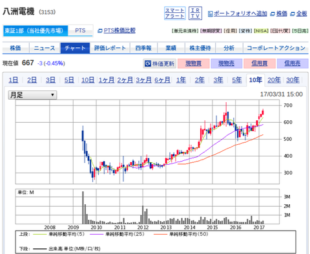
Task: Click the 信用買 button
Action: tap(260, 63)
